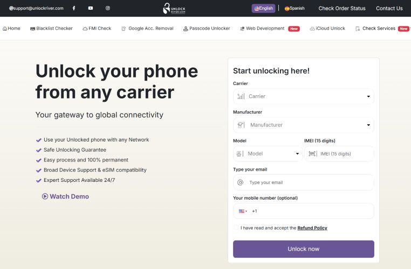Go to Blacklist Checker menu item

tap(52, 29)
